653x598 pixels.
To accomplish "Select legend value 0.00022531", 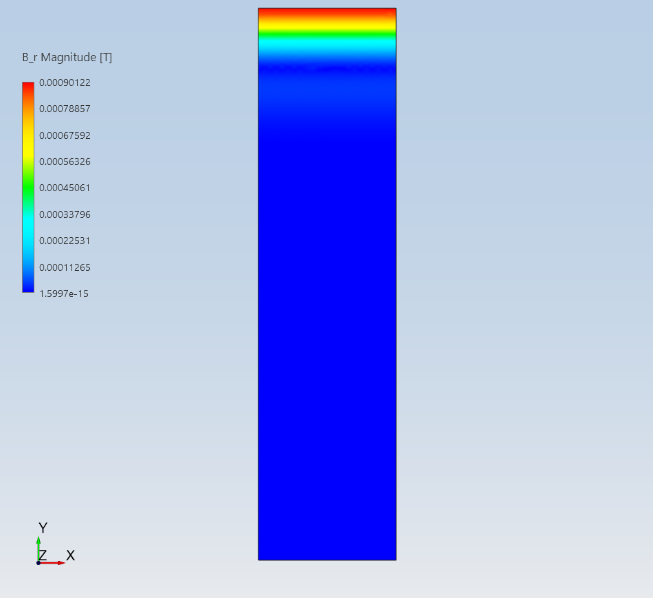I will tap(65, 241).
